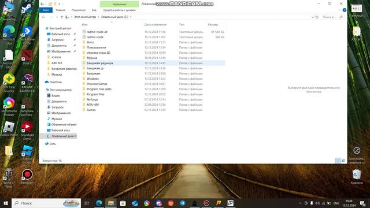Select Сеть in navigation pane
The height and width of the screenshot is (208, 370).
(x=53, y=144)
